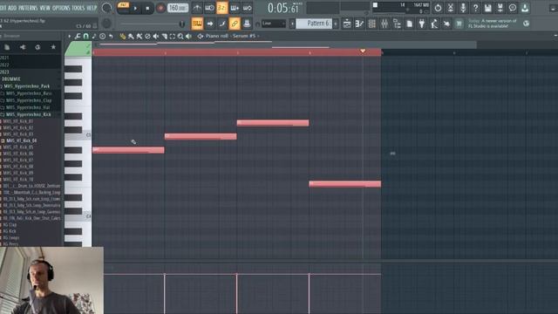Click previous pattern arrow left of Pattern 6
This screenshot has height=314, width=558.
(292, 24)
